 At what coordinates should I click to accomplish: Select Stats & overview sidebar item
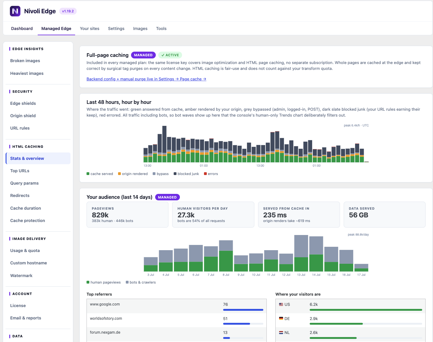tap(38, 158)
